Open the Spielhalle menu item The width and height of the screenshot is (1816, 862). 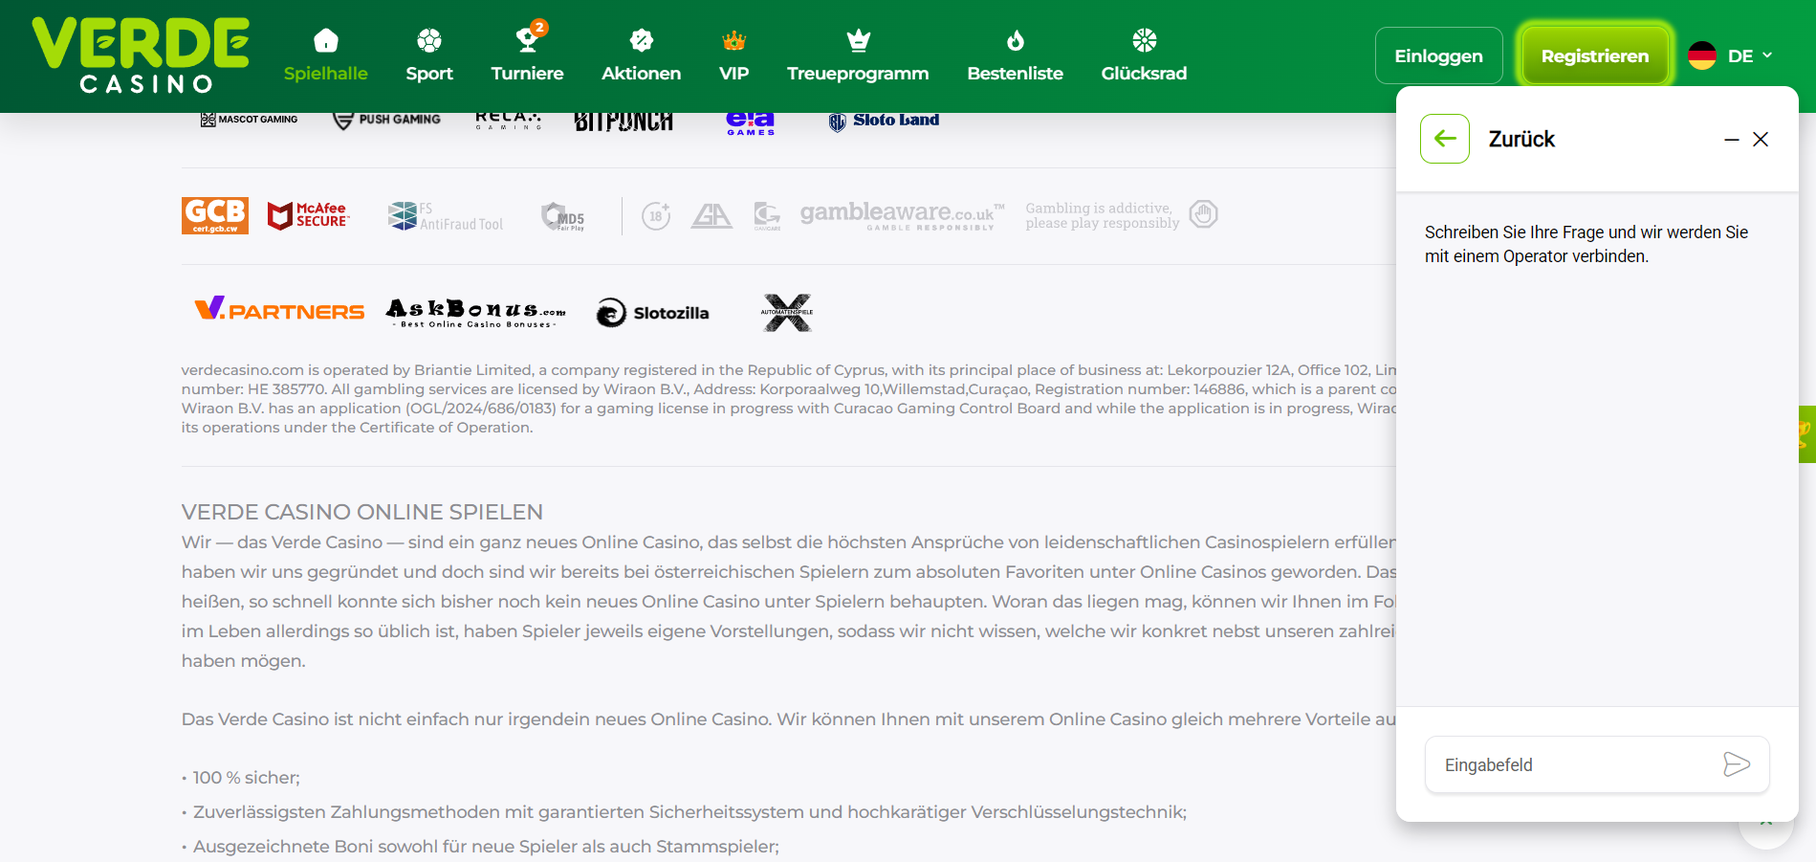325,55
